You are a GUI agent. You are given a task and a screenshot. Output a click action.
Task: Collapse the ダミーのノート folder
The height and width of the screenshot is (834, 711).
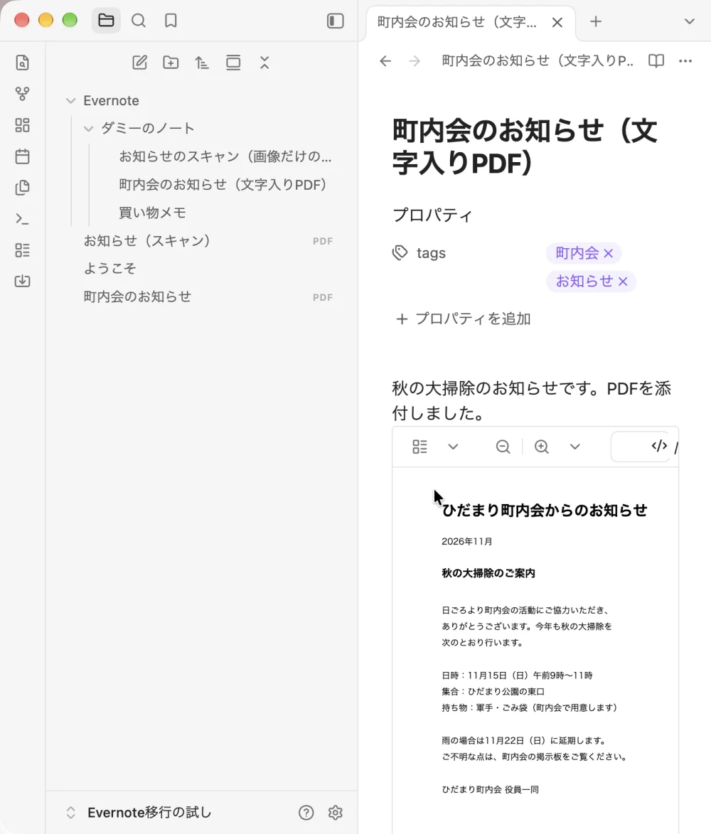(89, 128)
